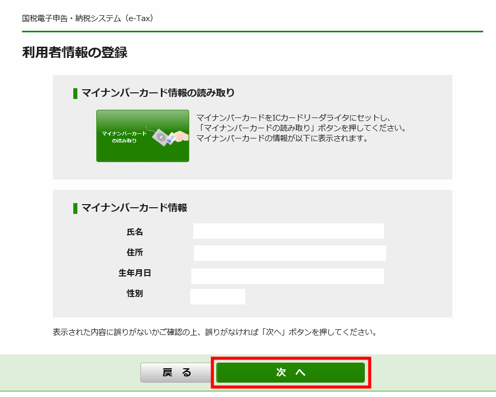The image size is (496, 397).
Task: Select the 氏名 input field
Action: click(288, 231)
